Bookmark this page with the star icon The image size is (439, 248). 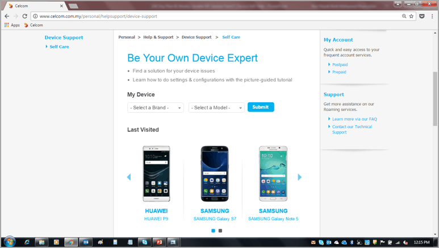point(411,16)
